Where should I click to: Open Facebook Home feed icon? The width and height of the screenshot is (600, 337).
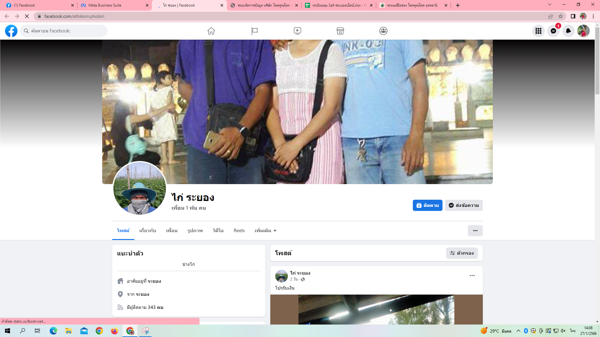(211, 31)
